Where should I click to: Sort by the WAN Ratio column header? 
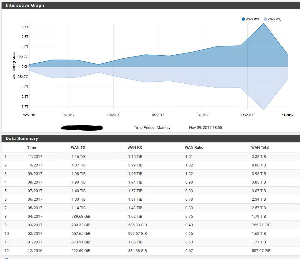[x=194, y=147]
